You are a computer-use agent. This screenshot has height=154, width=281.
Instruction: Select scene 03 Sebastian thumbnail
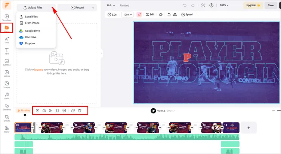[x=52, y=128]
